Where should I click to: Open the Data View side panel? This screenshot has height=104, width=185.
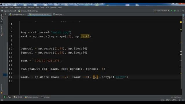coord(183,18)
